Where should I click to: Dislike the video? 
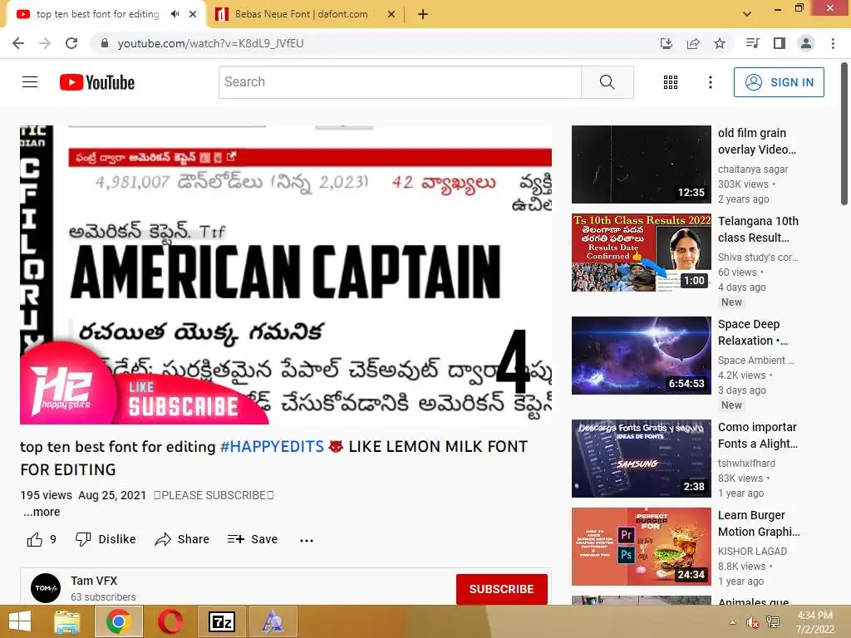pyautogui.click(x=106, y=539)
